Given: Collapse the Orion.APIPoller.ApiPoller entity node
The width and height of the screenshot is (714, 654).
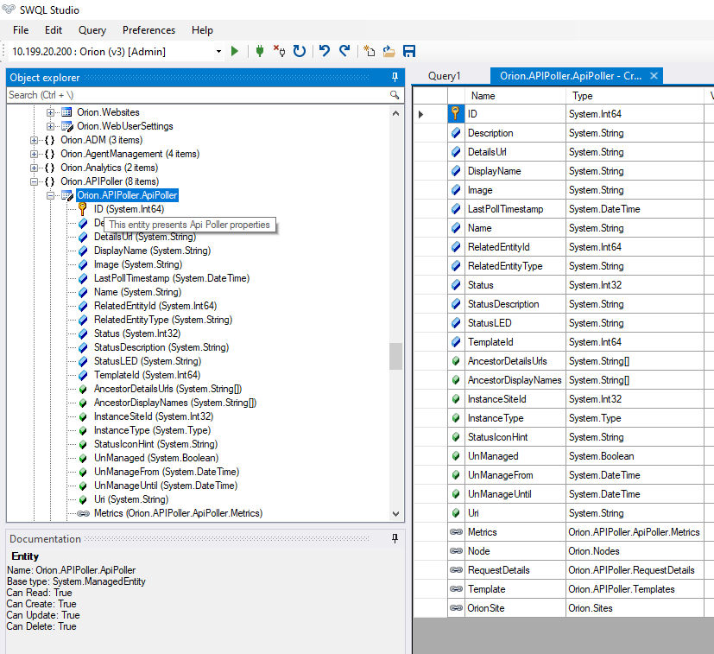Looking at the screenshot, I should [x=50, y=195].
